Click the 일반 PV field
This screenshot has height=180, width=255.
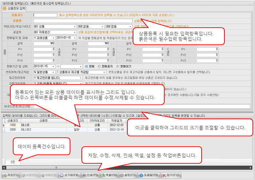[44, 49]
